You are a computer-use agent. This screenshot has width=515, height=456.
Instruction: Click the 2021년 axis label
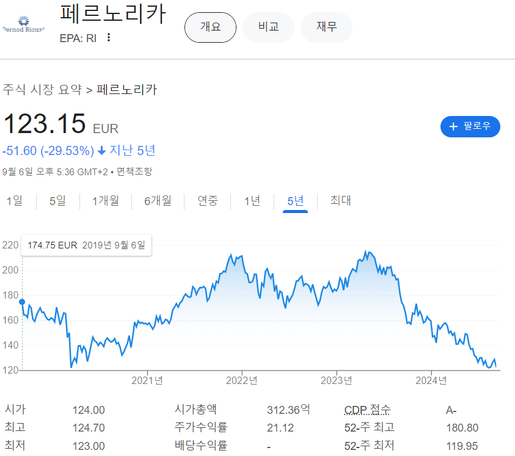click(x=147, y=380)
